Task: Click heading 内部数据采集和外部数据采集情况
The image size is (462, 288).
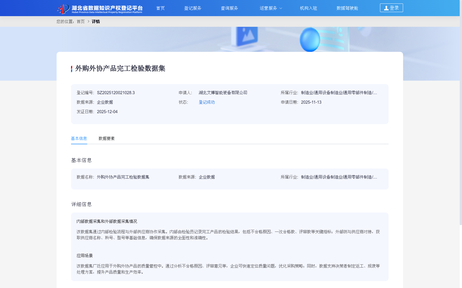Action: (107, 221)
